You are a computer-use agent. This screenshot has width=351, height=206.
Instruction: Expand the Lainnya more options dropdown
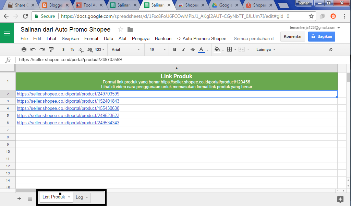pyautogui.click(x=266, y=49)
